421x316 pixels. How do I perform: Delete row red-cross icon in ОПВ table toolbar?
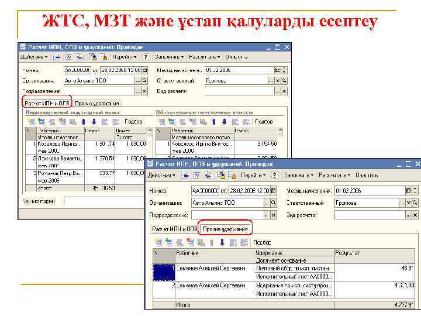193,122
